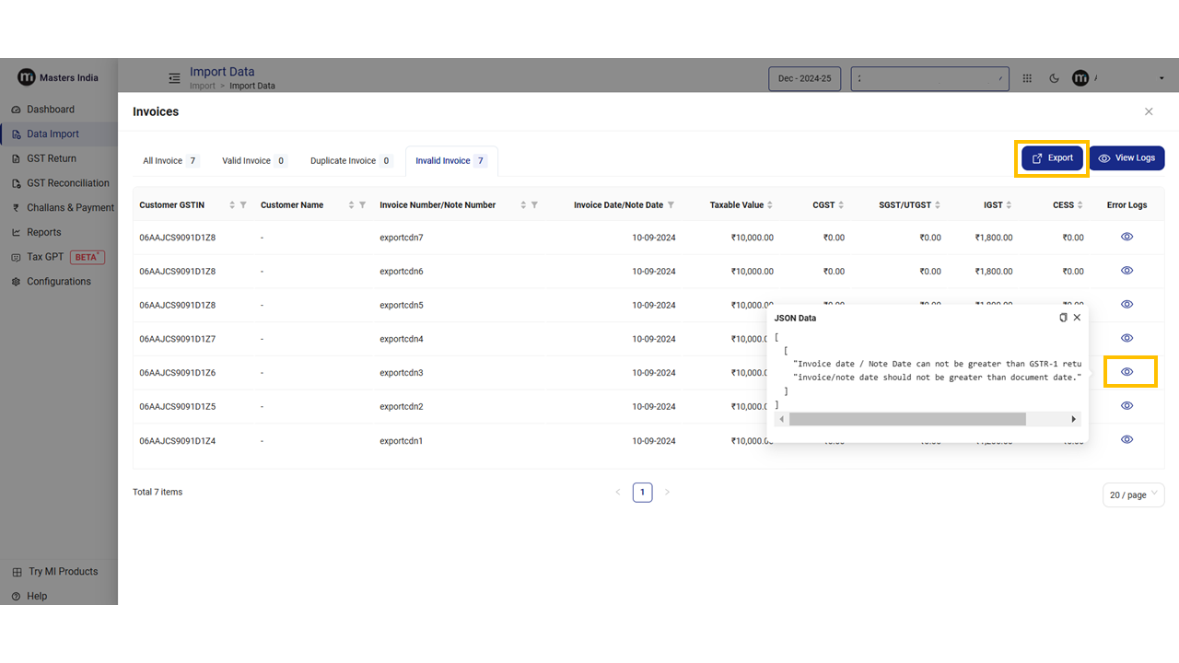This screenshot has width=1179, height=663.
Task: View error log for exportcdn2
Action: (1126, 406)
